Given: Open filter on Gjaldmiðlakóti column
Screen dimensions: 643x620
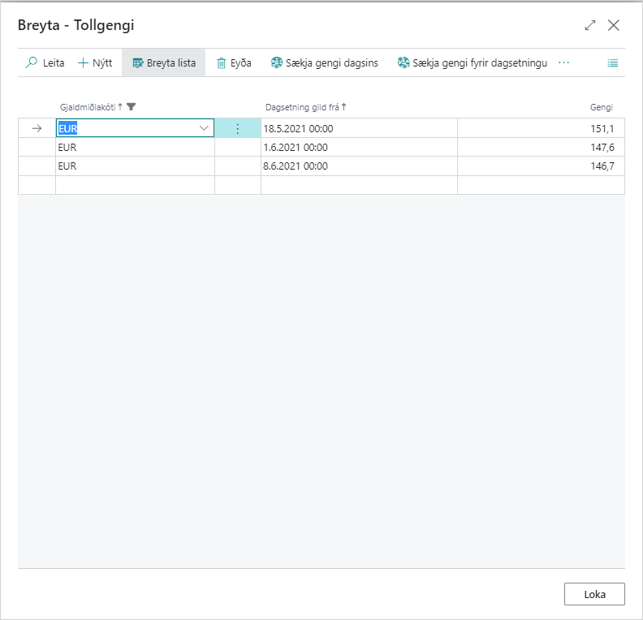Looking at the screenshot, I should [x=132, y=107].
